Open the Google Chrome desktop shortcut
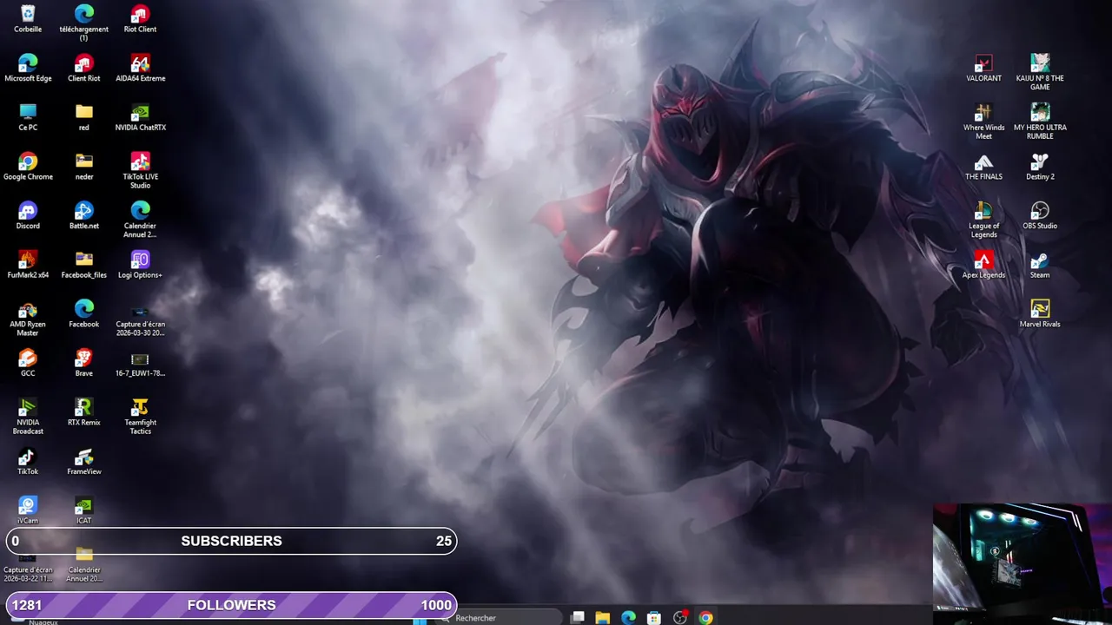The height and width of the screenshot is (625, 1112). [x=28, y=161]
